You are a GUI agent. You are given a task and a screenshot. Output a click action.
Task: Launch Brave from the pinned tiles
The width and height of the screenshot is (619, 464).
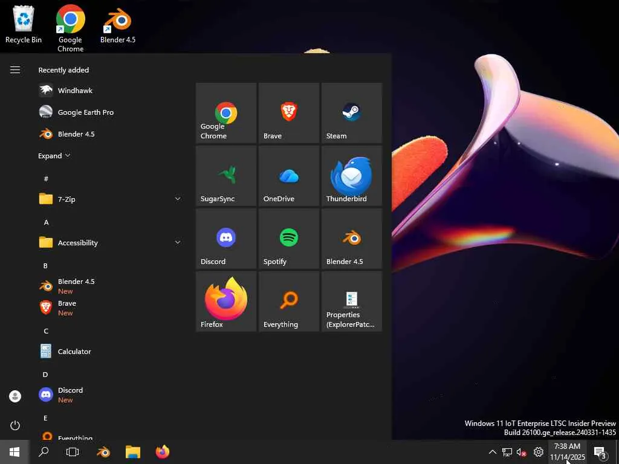click(x=288, y=113)
